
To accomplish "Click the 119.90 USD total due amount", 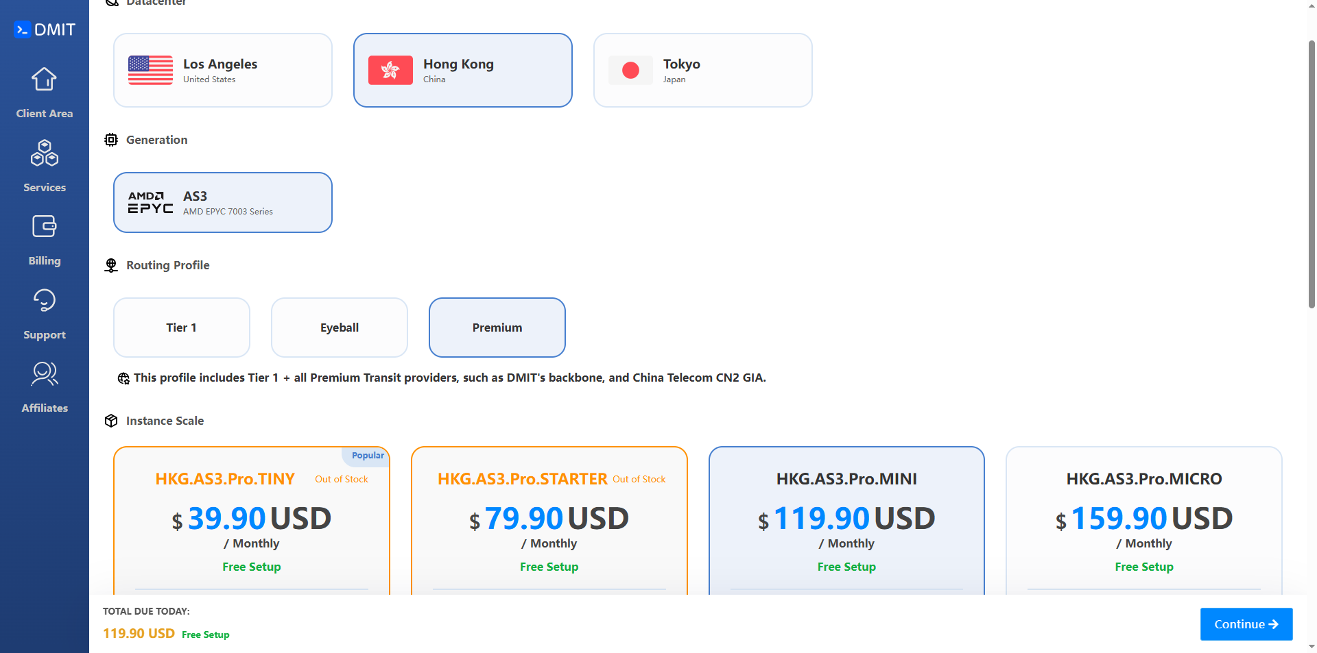I will [139, 634].
